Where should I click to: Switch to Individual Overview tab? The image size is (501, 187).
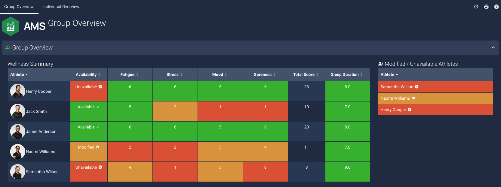coord(61,7)
